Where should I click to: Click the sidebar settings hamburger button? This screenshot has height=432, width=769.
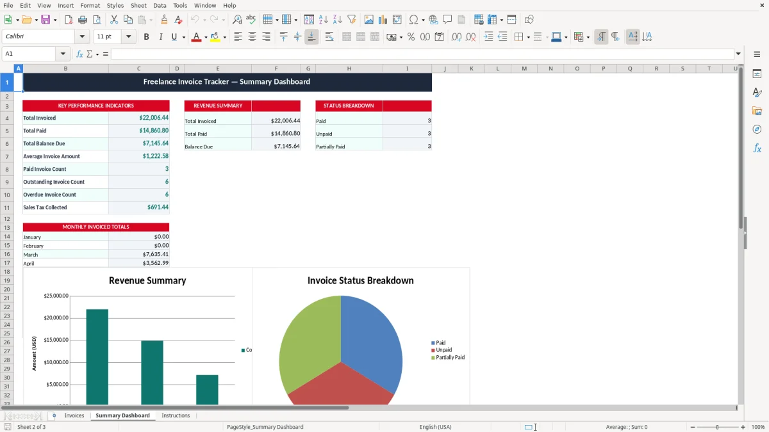(757, 54)
